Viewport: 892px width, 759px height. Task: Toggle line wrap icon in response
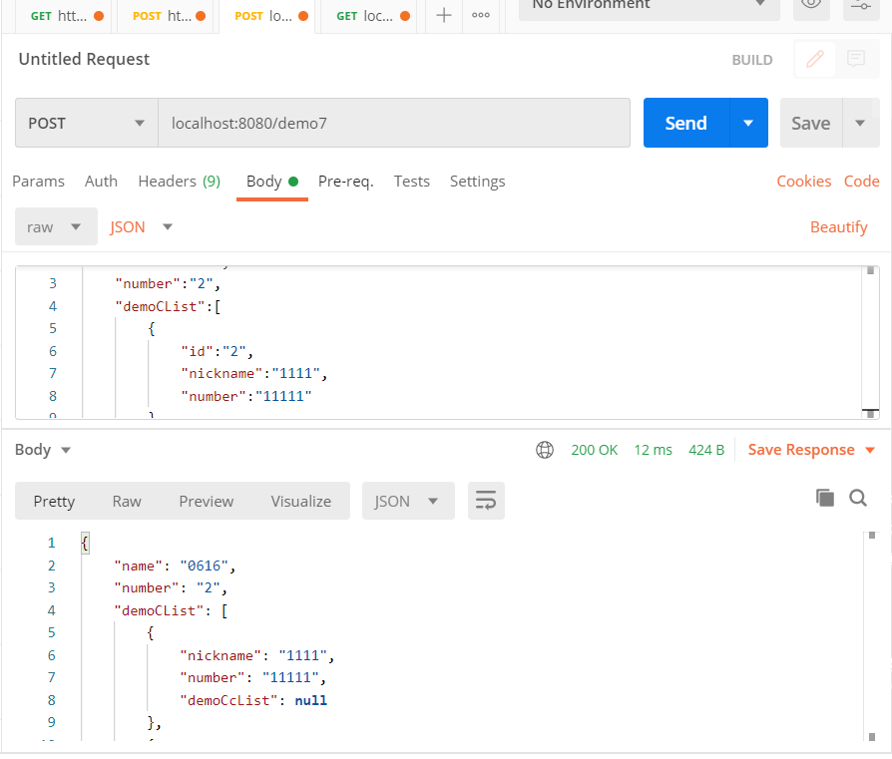[486, 501]
